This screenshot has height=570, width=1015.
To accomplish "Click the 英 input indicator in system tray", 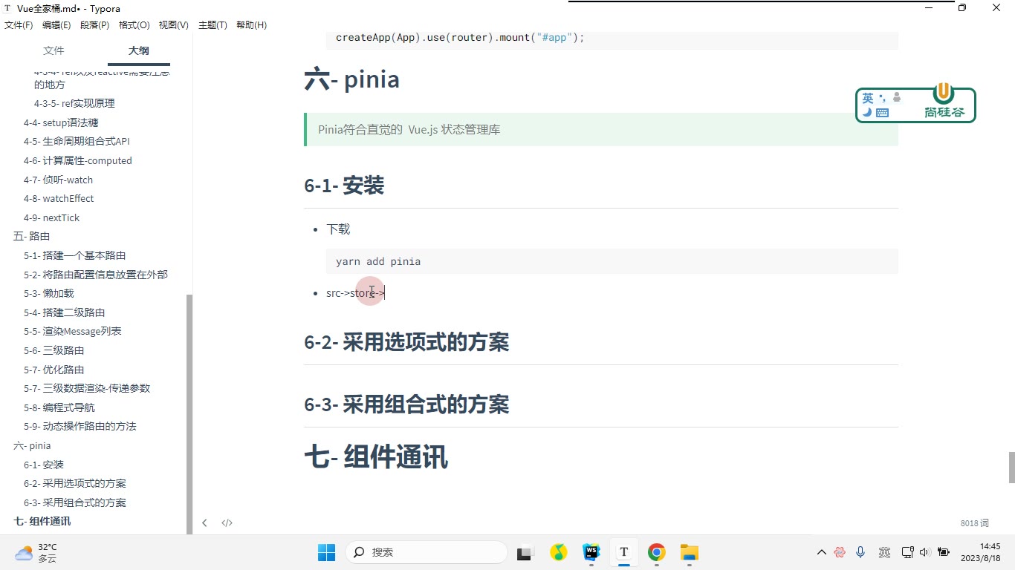I will pyautogui.click(x=884, y=552).
